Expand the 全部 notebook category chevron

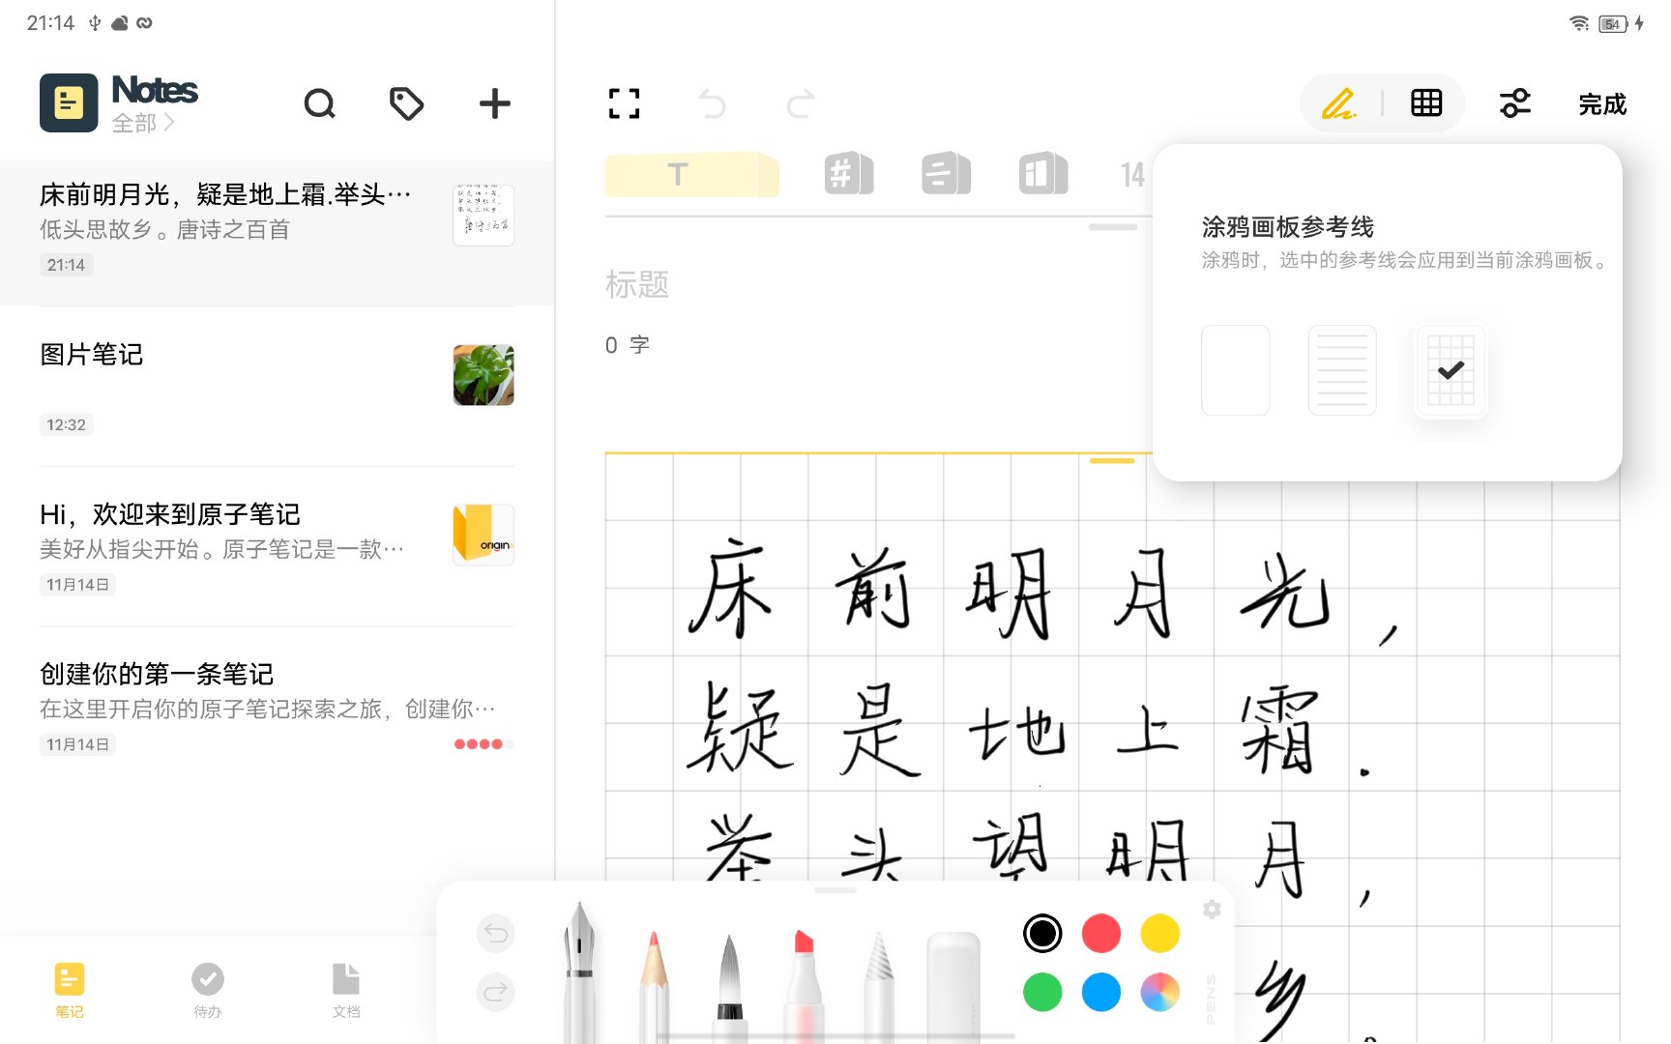click(x=168, y=123)
